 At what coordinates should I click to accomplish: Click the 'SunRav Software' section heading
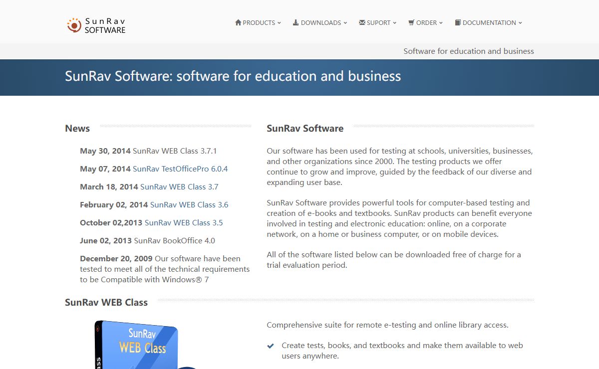coord(305,128)
